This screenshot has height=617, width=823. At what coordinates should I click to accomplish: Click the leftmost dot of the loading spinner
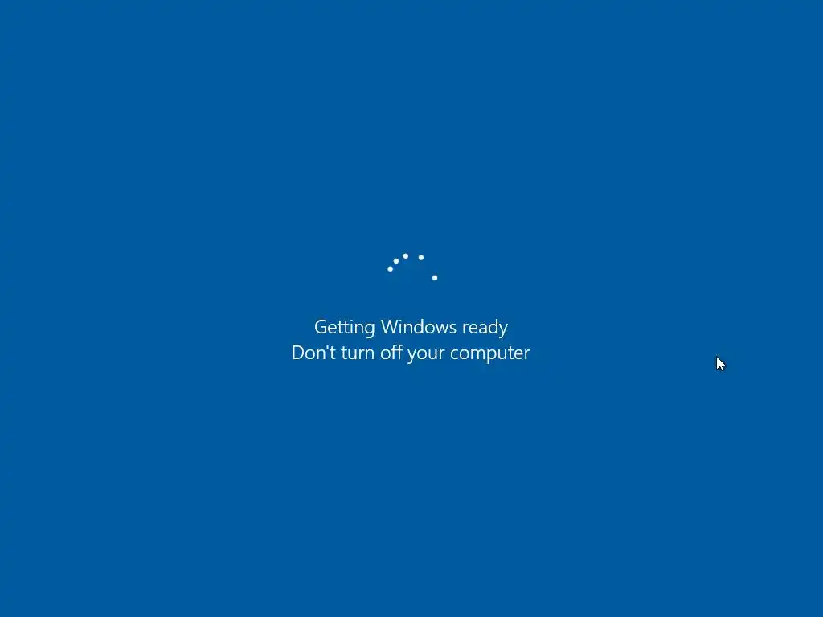point(390,269)
